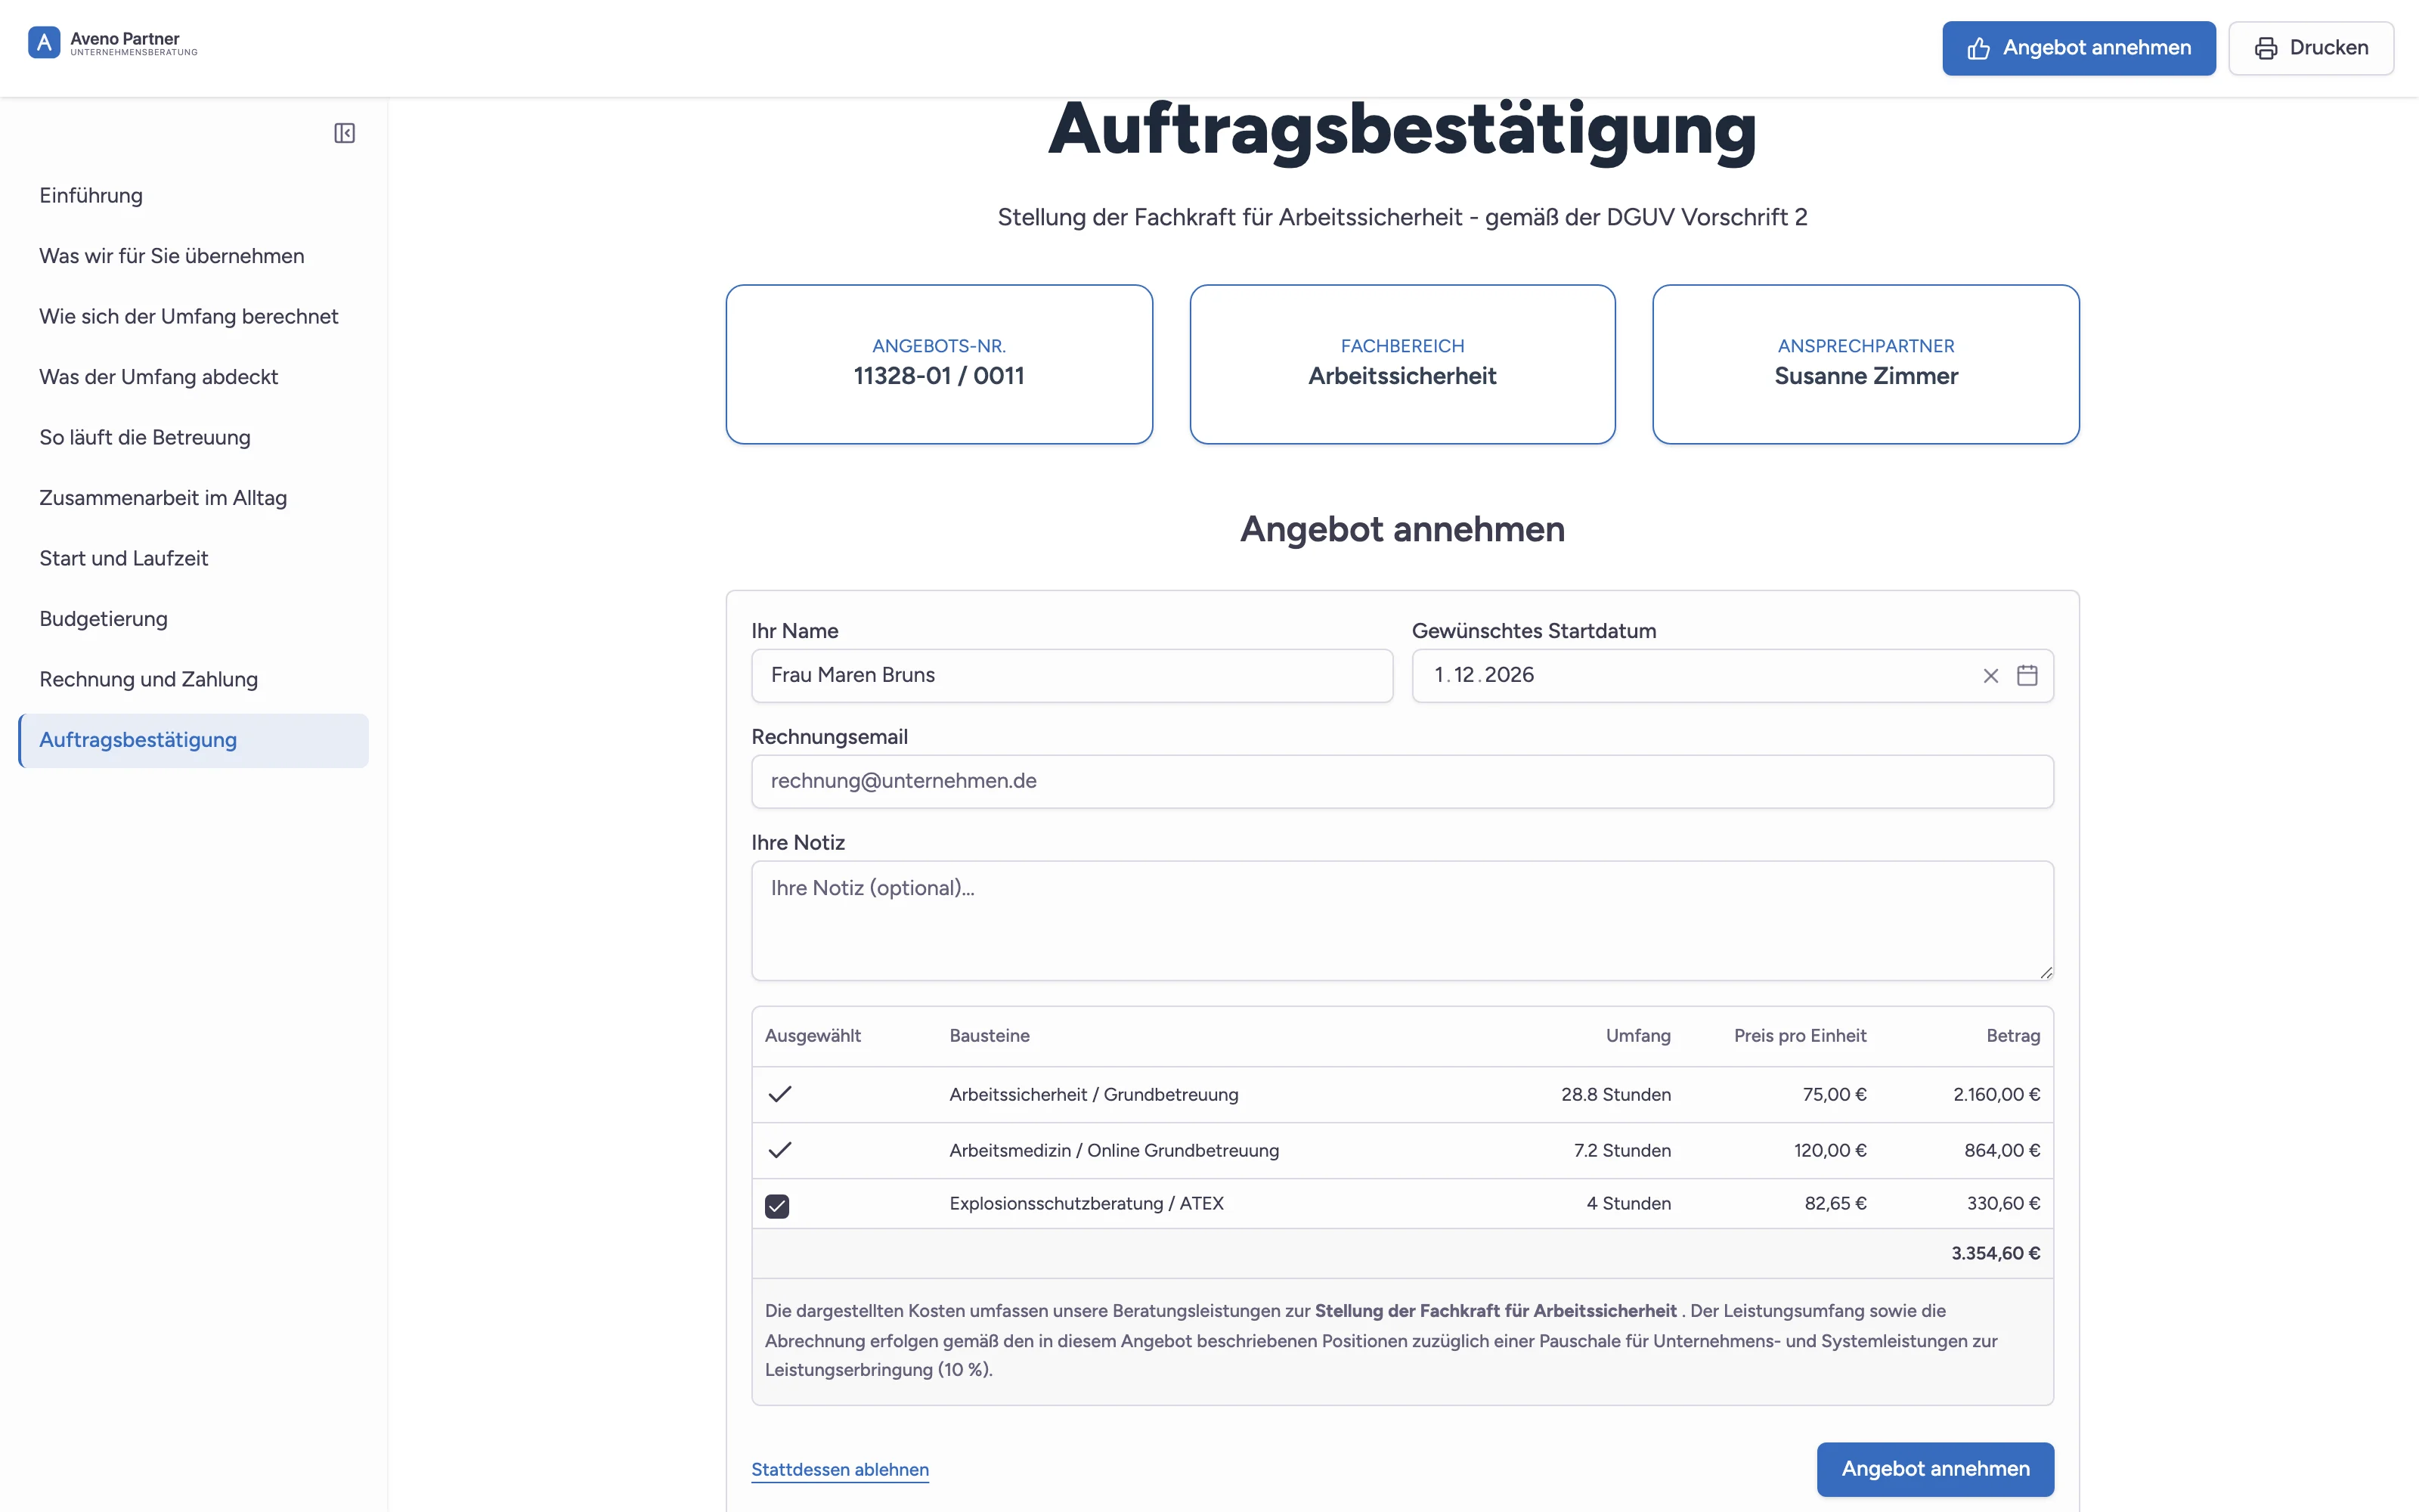2419x1512 pixels.
Task: Select Auftragsbestätigung in sidebar
Action: [194, 740]
